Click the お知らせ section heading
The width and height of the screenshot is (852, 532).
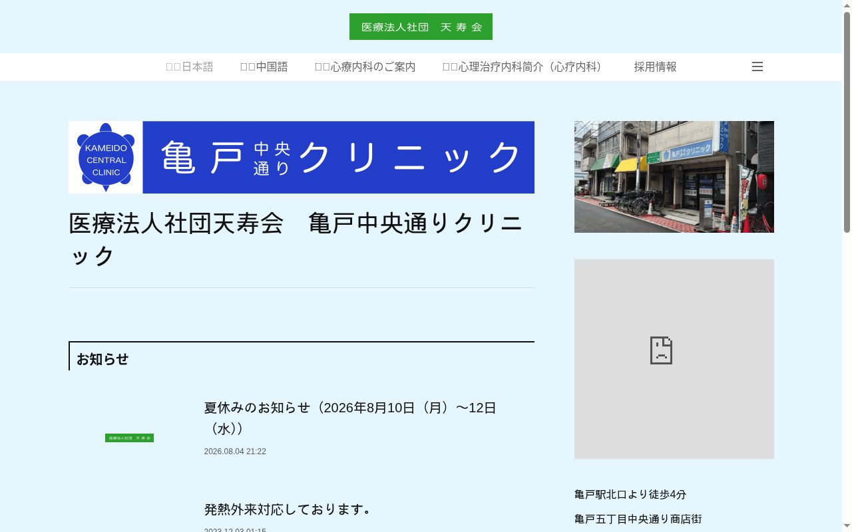click(103, 359)
